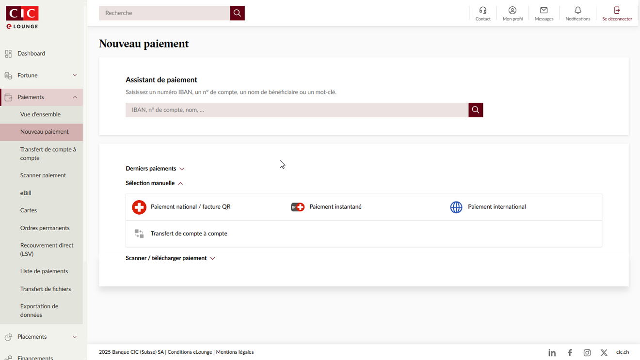
Task: Expand the Derniers paiements section
Action: point(155,169)
